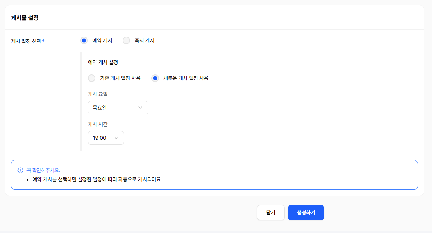The height and width of the screenshot is (233, 432).
Task: Click the 꼭 확인해주세요 notice title
Action: click(43, 170)
